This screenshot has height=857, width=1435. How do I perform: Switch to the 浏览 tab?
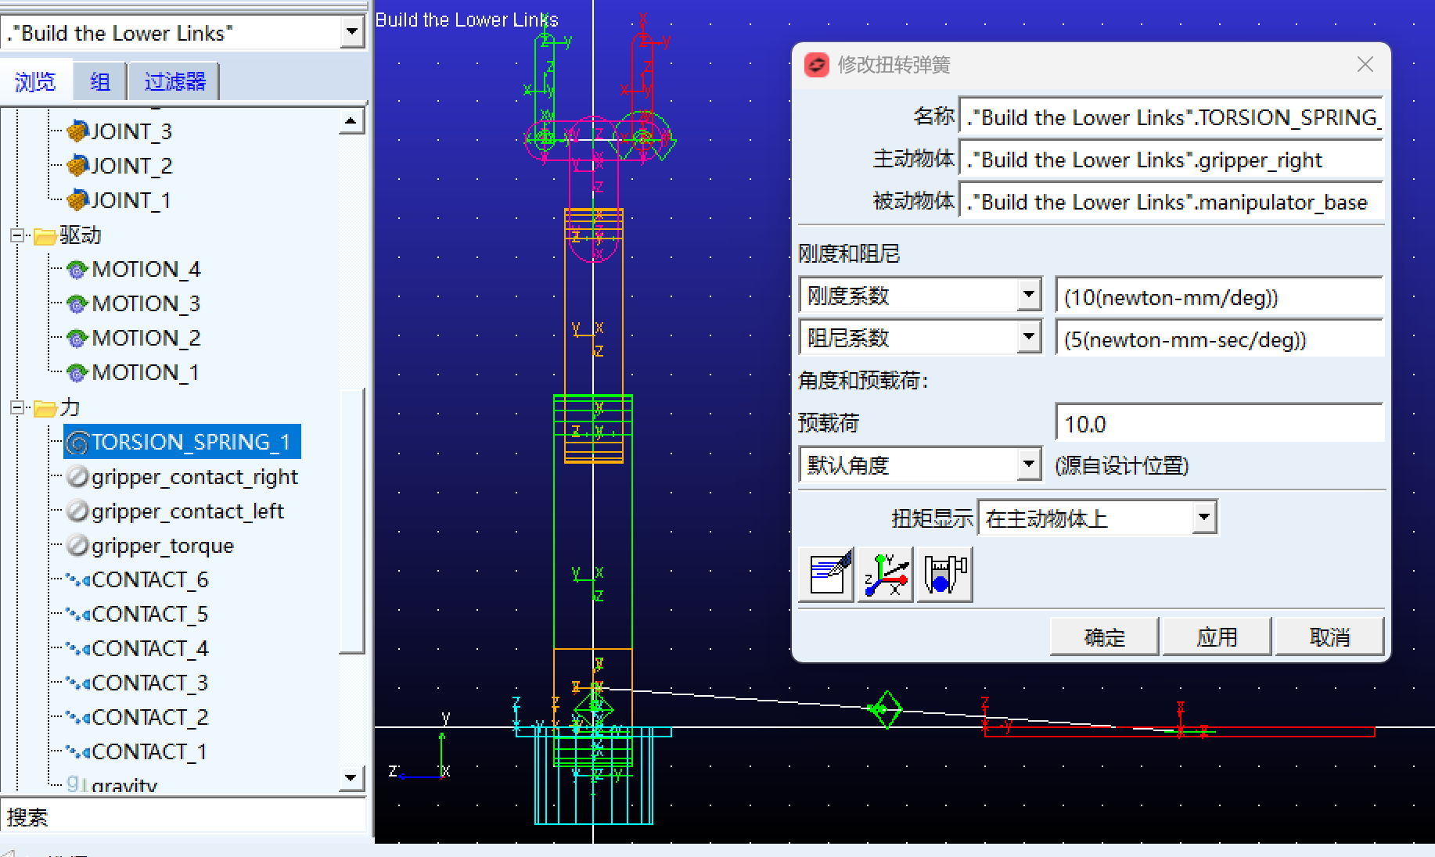pyautogui.click(x=35, y=81)
